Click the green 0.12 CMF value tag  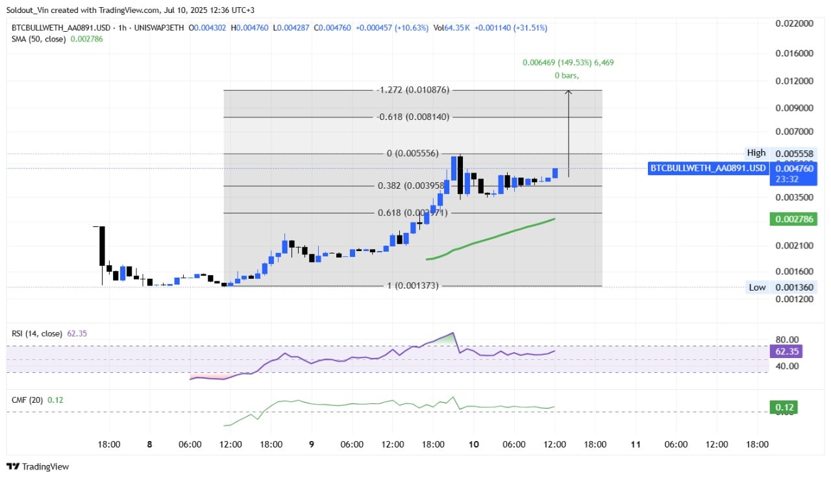coord(784,407)
